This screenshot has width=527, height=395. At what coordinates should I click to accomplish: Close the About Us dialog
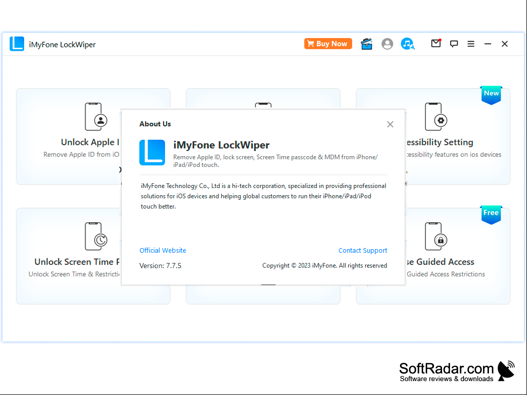[390, 124]
